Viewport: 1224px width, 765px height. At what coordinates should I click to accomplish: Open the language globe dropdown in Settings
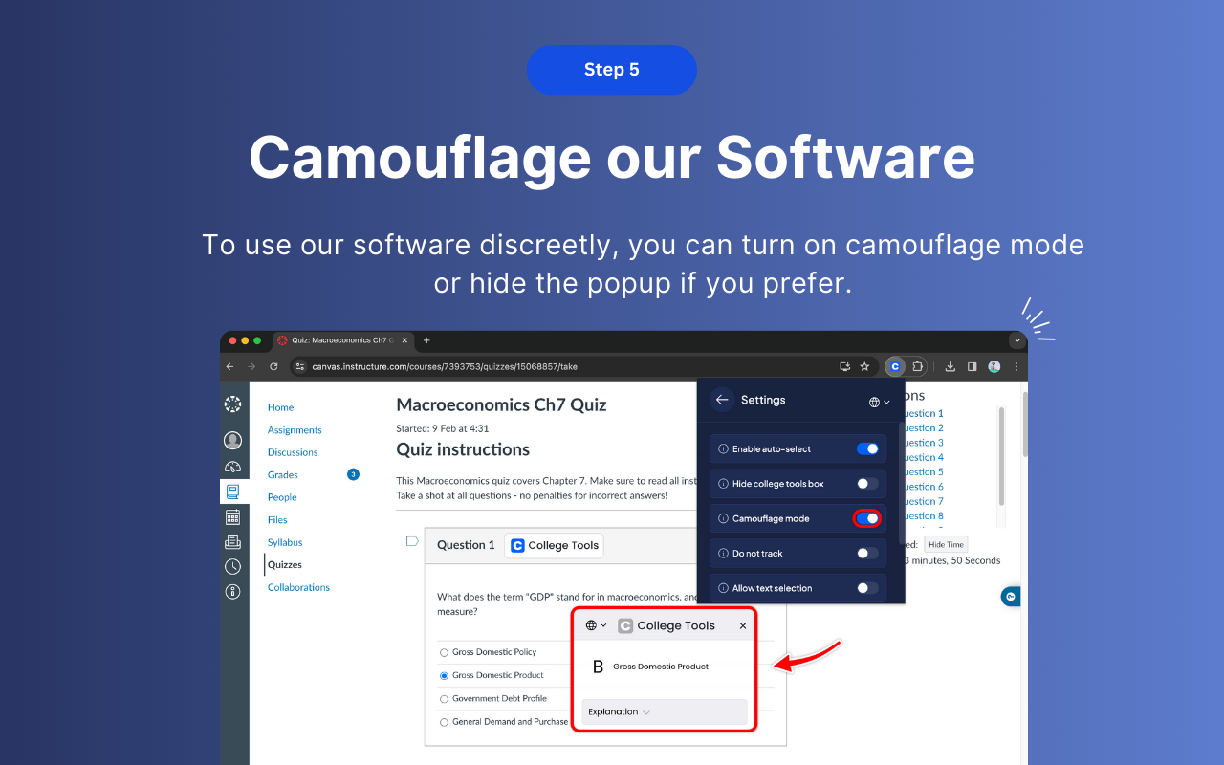point(879,402)
